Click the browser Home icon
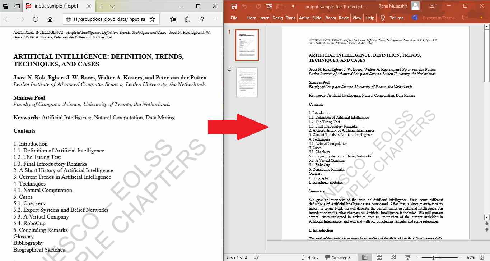Image resolution: width=490 pixels, height=261 pixels. click(50, 19)
